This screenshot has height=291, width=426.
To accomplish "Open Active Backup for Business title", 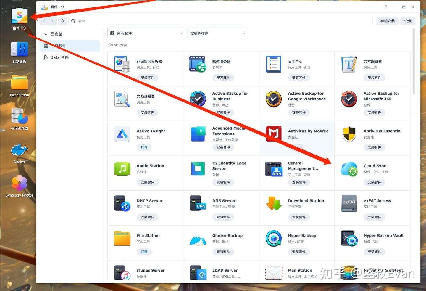I will tap(230, 96).
